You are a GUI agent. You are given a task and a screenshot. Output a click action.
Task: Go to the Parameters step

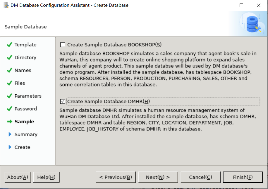point(28,96)
